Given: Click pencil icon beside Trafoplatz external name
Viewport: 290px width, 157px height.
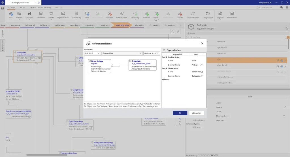Looking at the screenshot, I should click(x=202, y=76).
